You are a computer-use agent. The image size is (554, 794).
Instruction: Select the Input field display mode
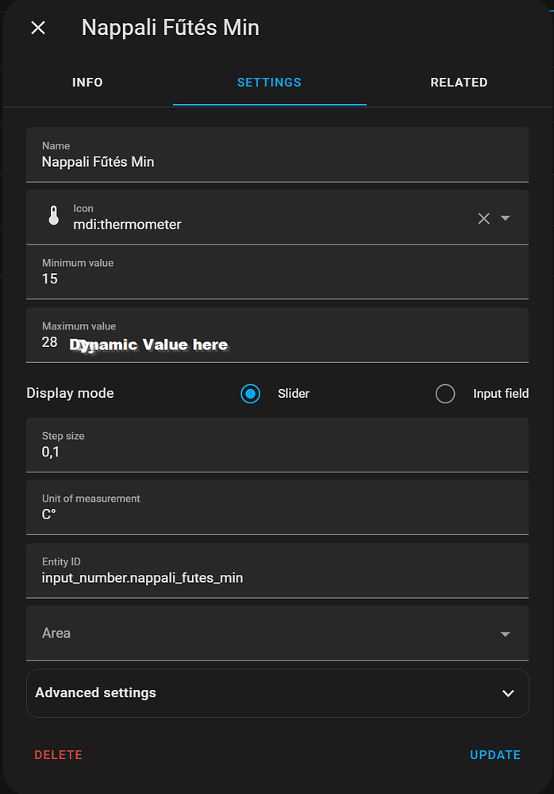[x=444, y=393]
